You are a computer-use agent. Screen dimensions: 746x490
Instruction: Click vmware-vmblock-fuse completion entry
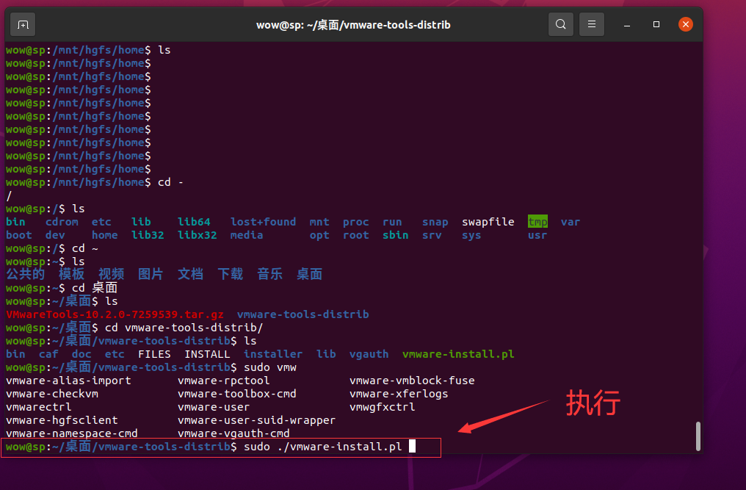[412, 381]
